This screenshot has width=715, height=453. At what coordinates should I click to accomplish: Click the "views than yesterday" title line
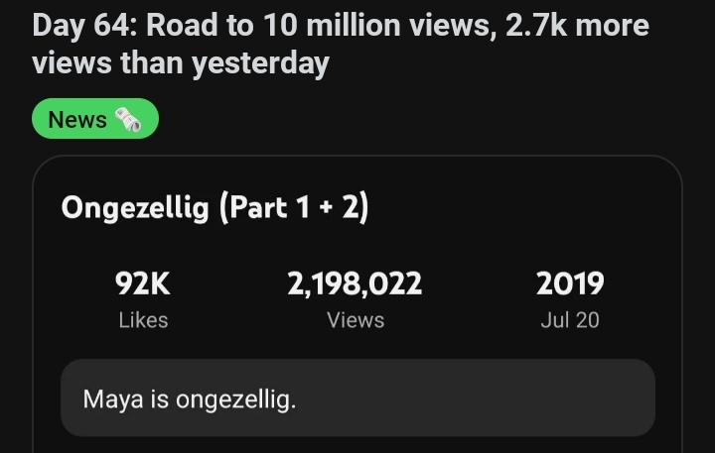tap(180, 64)
